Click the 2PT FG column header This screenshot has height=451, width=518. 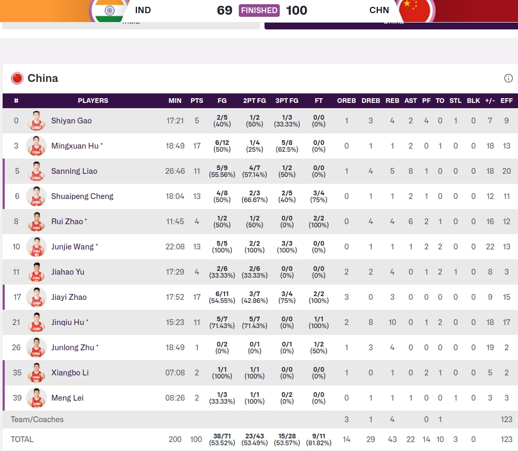coord(255,101)
